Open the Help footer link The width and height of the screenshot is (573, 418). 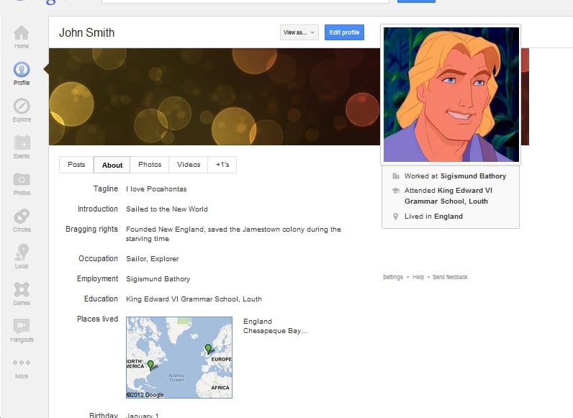point(418,277)
